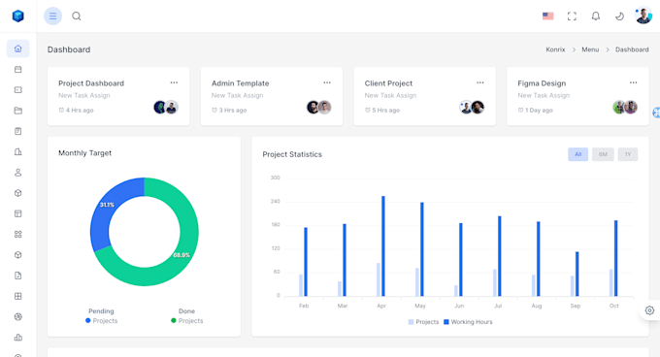The image size is (660, 357).
Task: Open the cube icon below apps icon
Action: 18,254
